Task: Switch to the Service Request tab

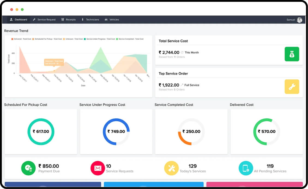Action: [x=44, y=20]
